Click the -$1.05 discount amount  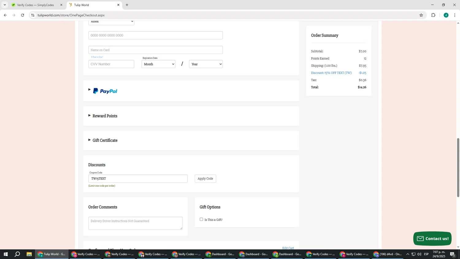[x=362, y=73]
